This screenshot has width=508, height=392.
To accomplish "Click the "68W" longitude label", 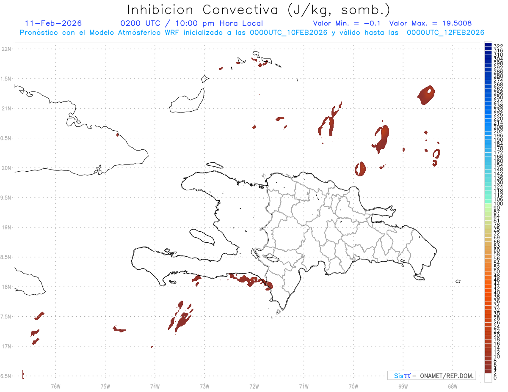I will click(453, 386).
